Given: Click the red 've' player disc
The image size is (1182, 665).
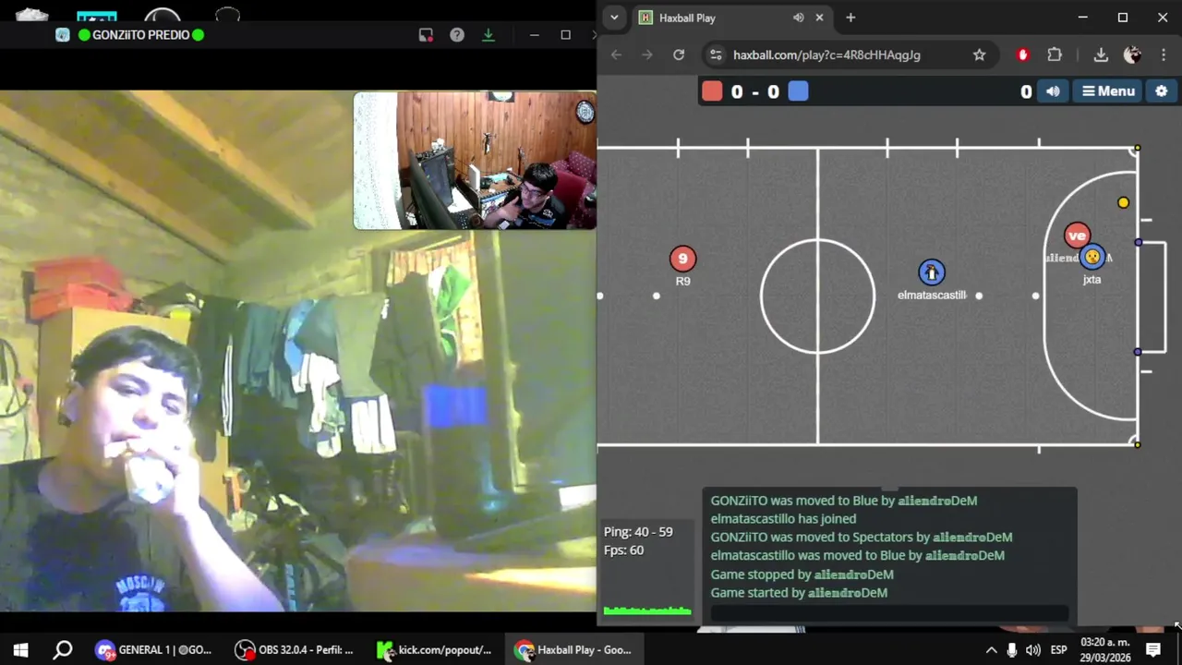Looking at the screenshot, I should (x=1077, y=236).
